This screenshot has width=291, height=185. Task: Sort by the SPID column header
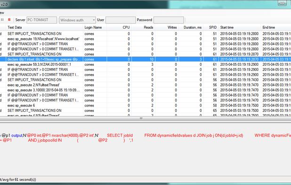point(211,27)
